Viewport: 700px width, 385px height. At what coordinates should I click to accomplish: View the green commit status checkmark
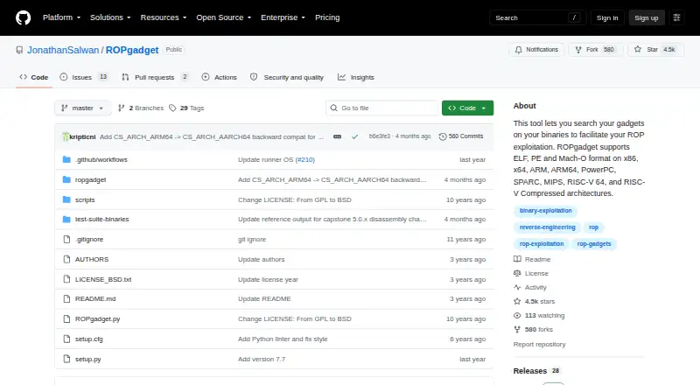click(x=354, y=136)
